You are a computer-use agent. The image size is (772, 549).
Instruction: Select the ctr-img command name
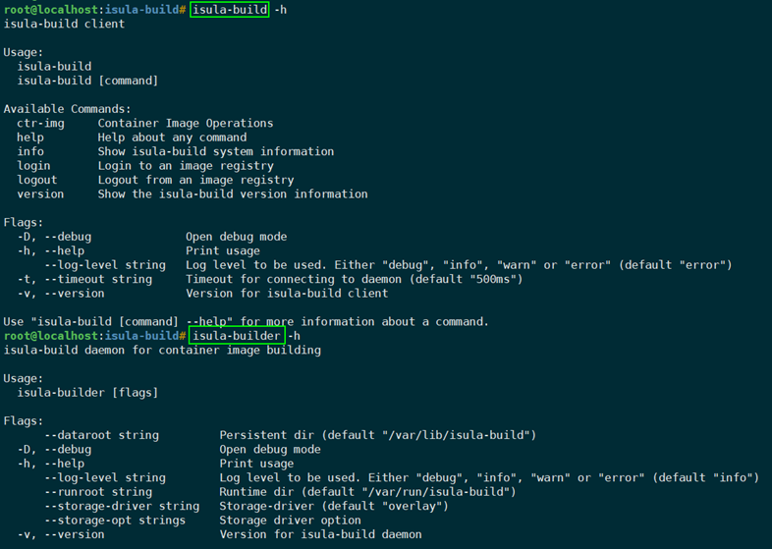(40, 124)
